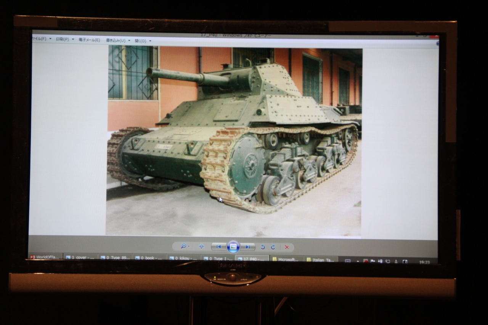Expand the dropdown arrow beside 印刷(P)
The height and width of the screenshot is (325, 488).
72,39
